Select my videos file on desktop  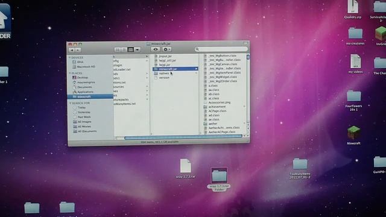click(x=355, y=64)
